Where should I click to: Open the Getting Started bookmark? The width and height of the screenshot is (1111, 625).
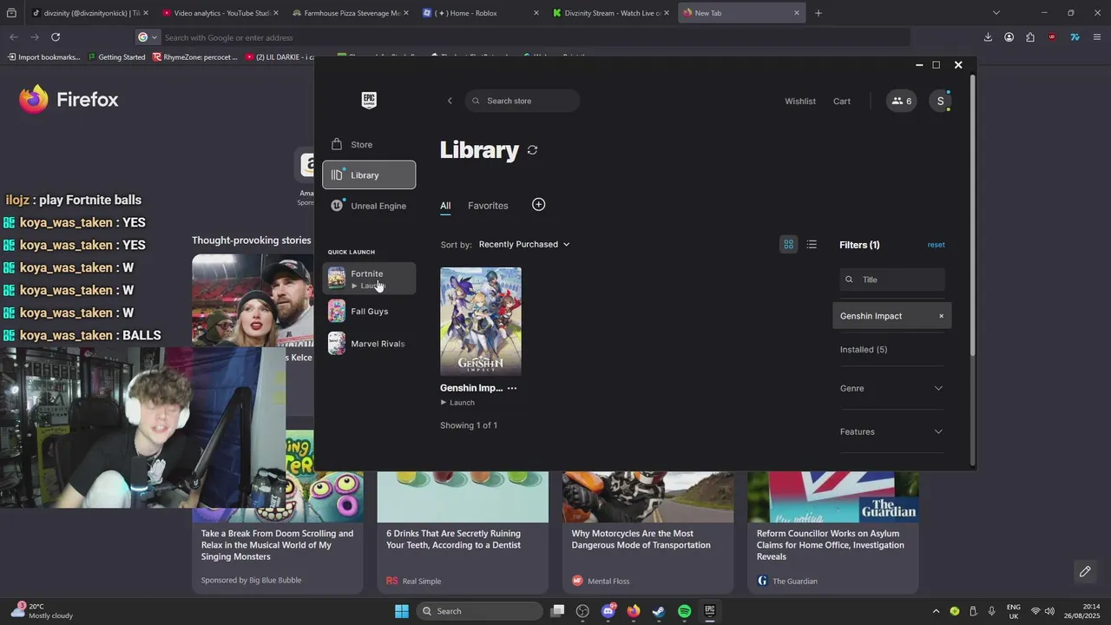[116, 57]
